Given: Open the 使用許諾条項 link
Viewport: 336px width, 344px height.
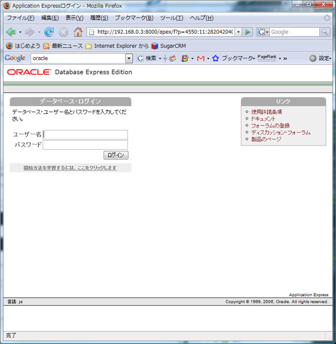Looking at the screenshot, I should (x=266, y=112).
